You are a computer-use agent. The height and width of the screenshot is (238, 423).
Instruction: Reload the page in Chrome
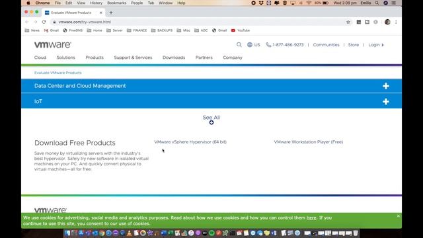click(44, 22)
